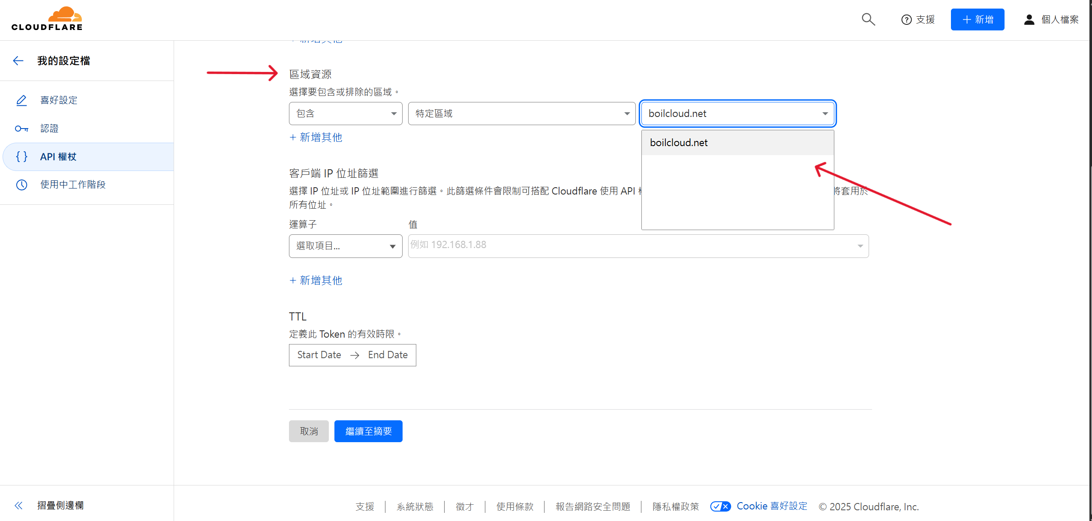The width and height of the screenshot is (1092, 521).
Task: Click the IP value field 例如 192.168.1.88
Action: (638, 246)
